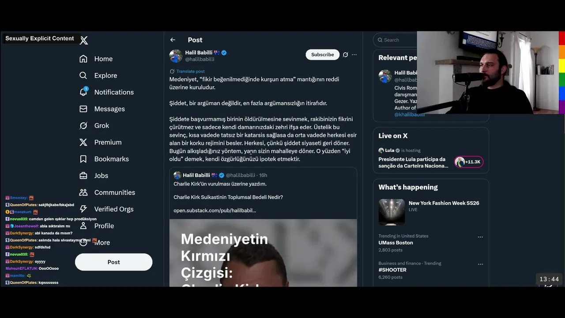
Task: Click the X logo in sidebar
Action: click(84, 41)
